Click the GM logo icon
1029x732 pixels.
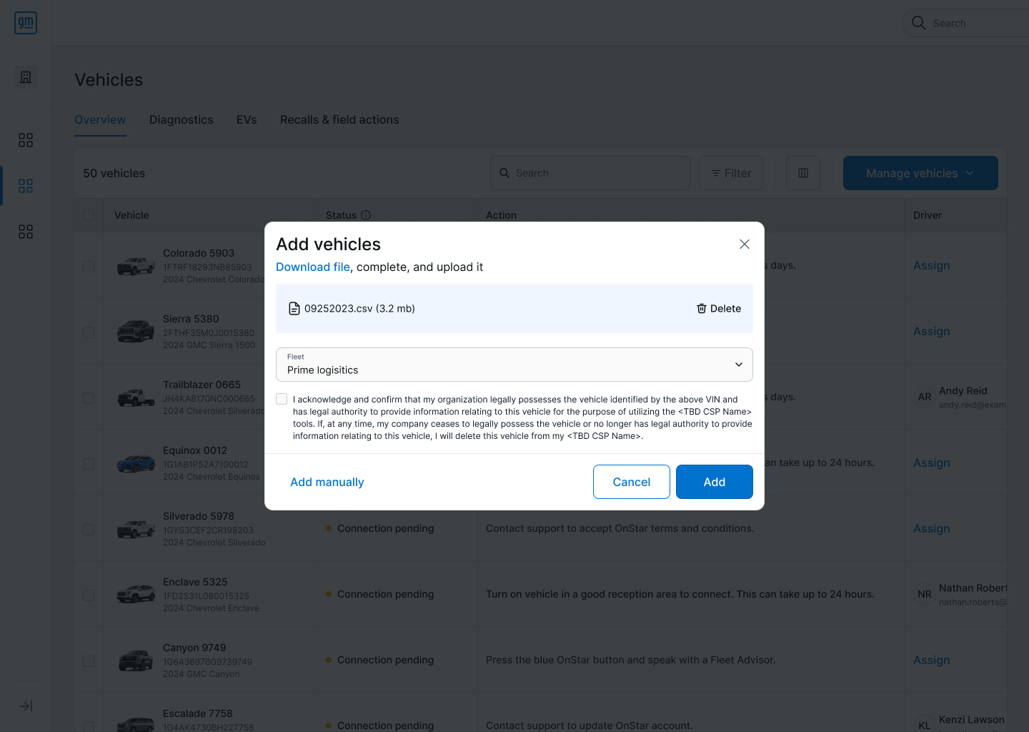(x=26, y=23)
